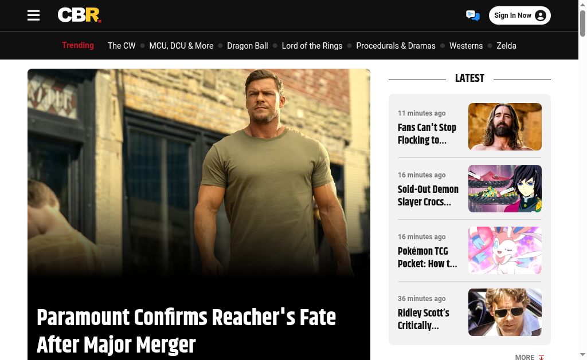Click the Demon Slayer Crocs thumbnail
587x360 pixels.
[x=504, y=188]
